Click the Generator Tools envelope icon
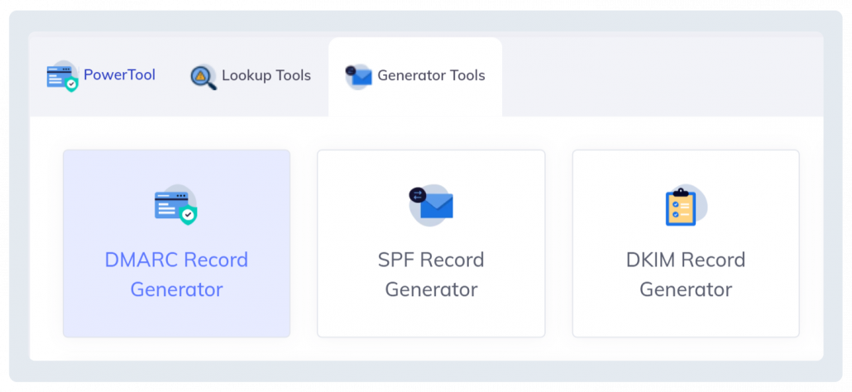 (x=359, y=77)
